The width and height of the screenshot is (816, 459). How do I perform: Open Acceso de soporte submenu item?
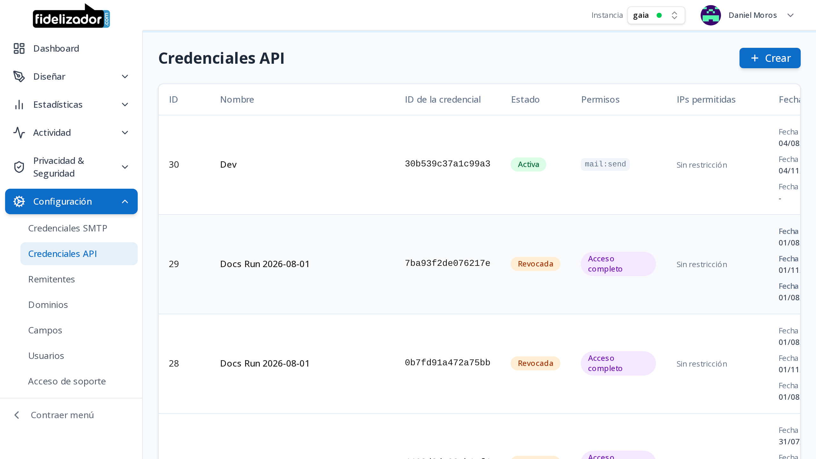pos(79,381)
